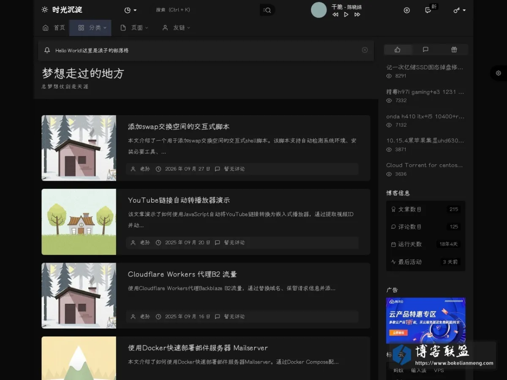Image resolution: width=507 pixels, height=380 pixels.
Task: Click author 老孙 on the YouTube article
Action: [145, 242]
